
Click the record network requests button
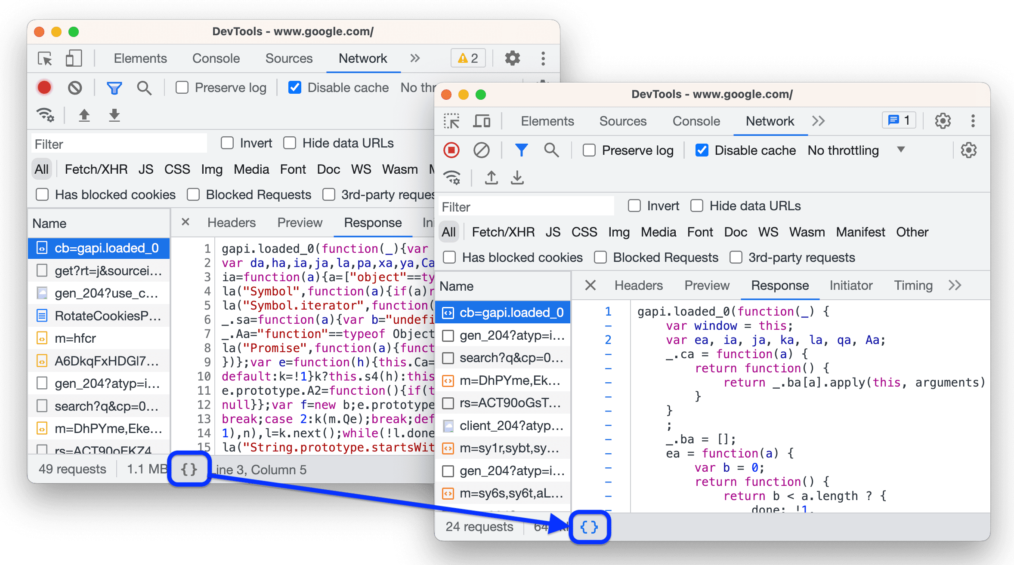[451, 150]
